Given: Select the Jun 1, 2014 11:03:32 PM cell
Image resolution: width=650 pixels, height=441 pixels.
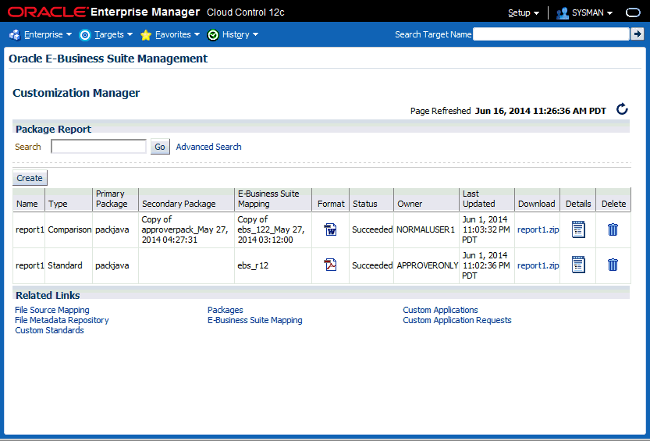Looking at the screenshot, I should pos(486,229).
